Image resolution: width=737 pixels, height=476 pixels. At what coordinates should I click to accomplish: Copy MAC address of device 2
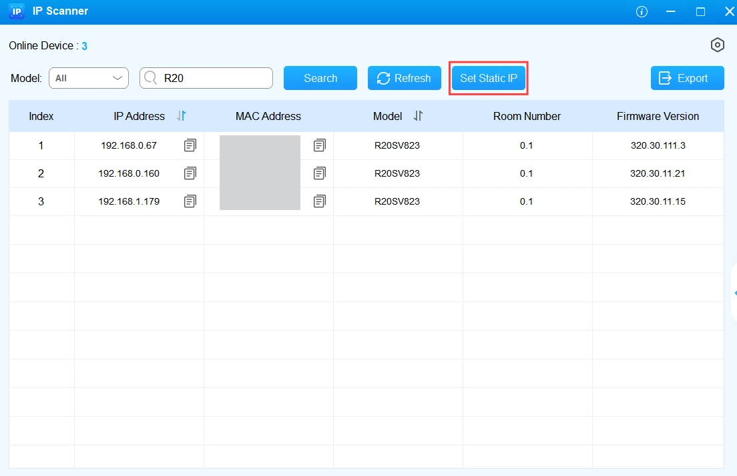[320, 173]
